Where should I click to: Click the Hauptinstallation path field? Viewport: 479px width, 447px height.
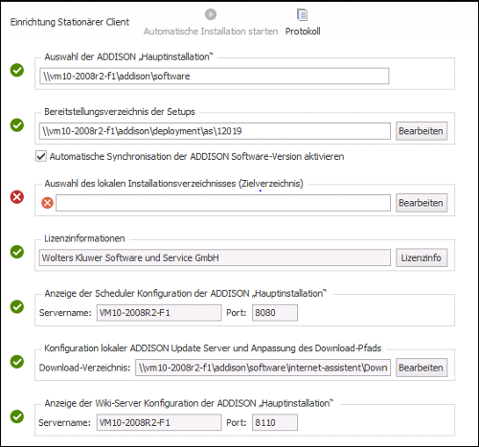[x=215, y=76]
